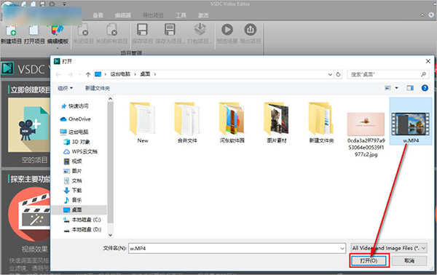Click the Save Project (保存项目) icon

coord(142,30)
